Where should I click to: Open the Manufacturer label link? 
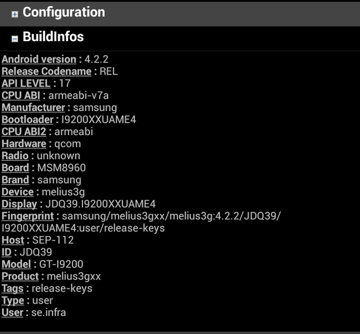[x=33, y=107]
